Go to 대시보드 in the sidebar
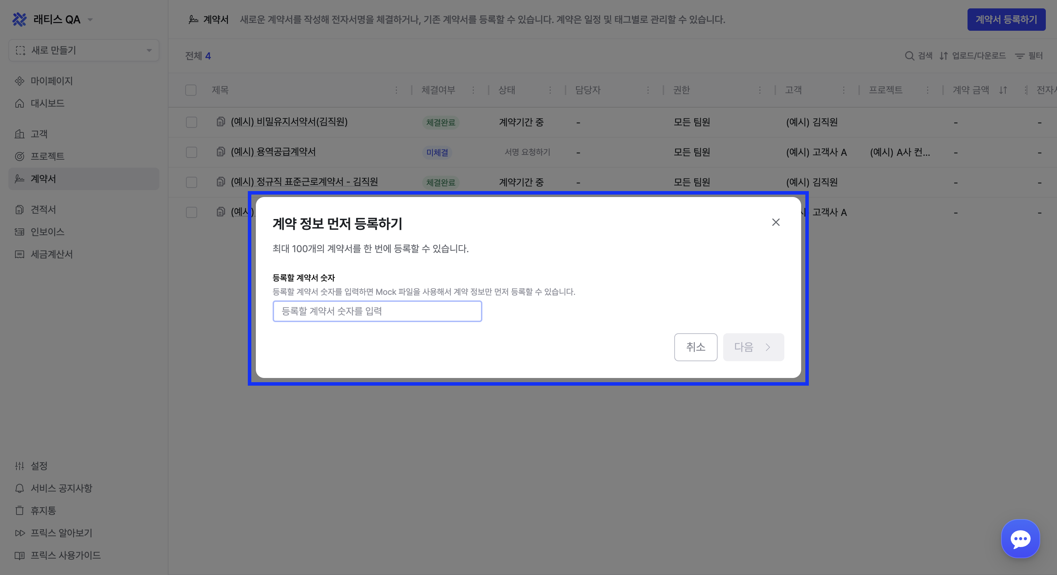 47,103
